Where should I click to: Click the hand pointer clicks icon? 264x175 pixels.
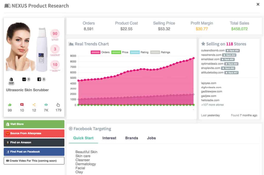pyautogui.click(x=58, y=105)
